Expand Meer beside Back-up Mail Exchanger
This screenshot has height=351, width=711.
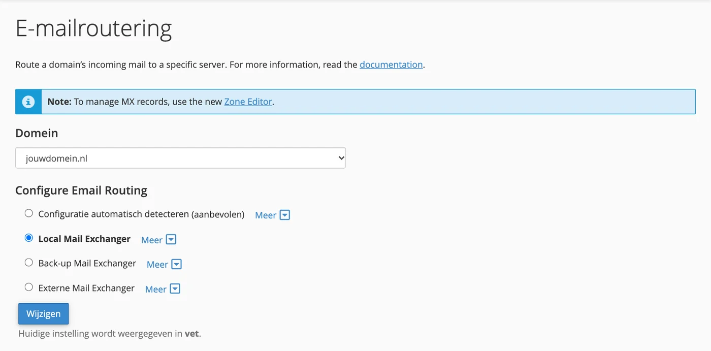click(164, 264)
